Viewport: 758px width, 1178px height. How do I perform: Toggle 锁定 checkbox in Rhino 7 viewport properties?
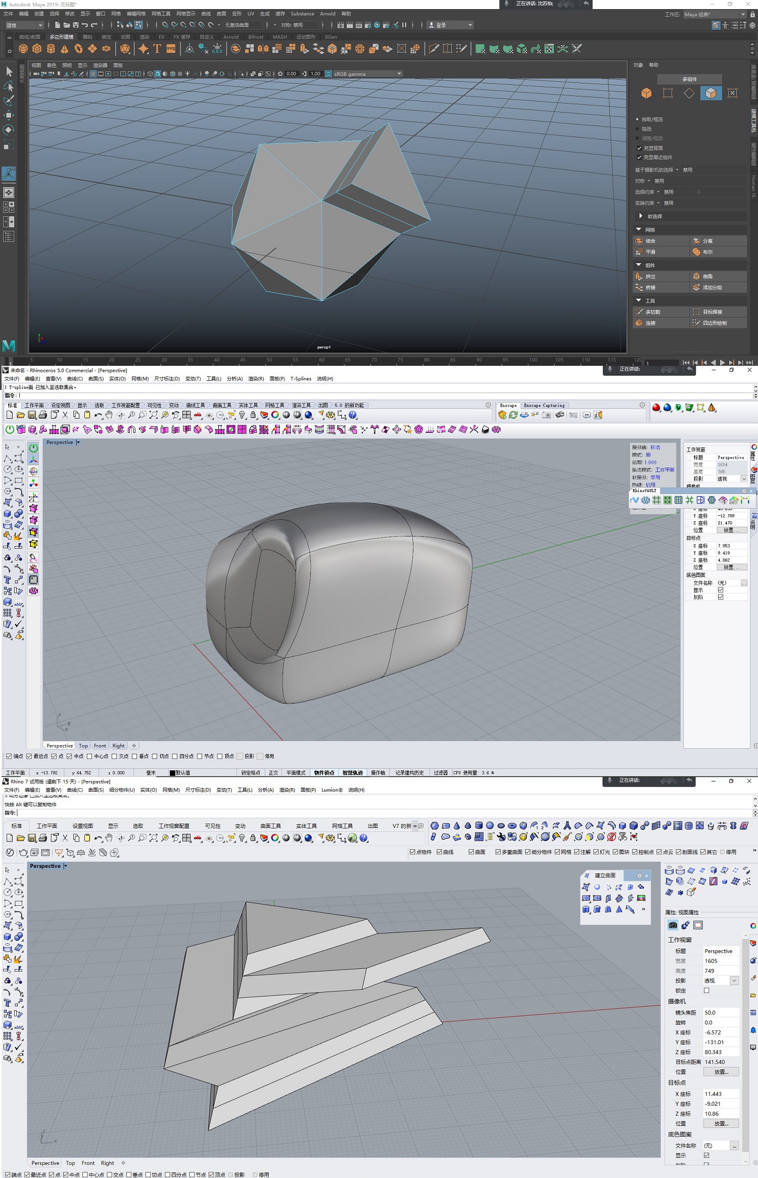(x=706, y=990)
